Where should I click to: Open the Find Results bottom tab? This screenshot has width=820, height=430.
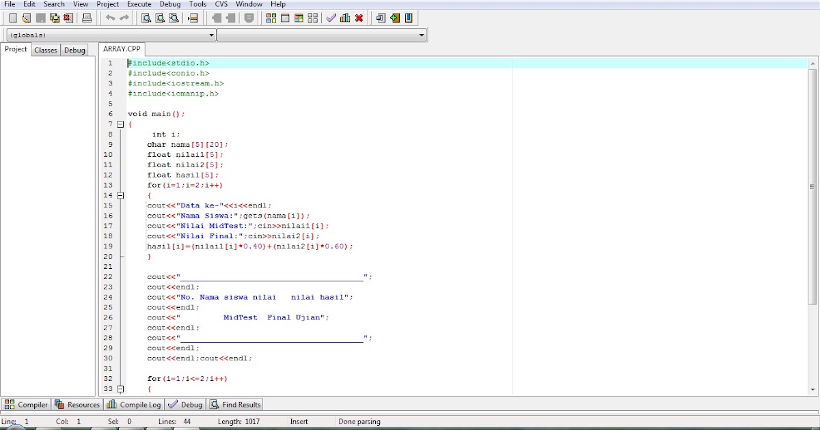coord(235,404)
